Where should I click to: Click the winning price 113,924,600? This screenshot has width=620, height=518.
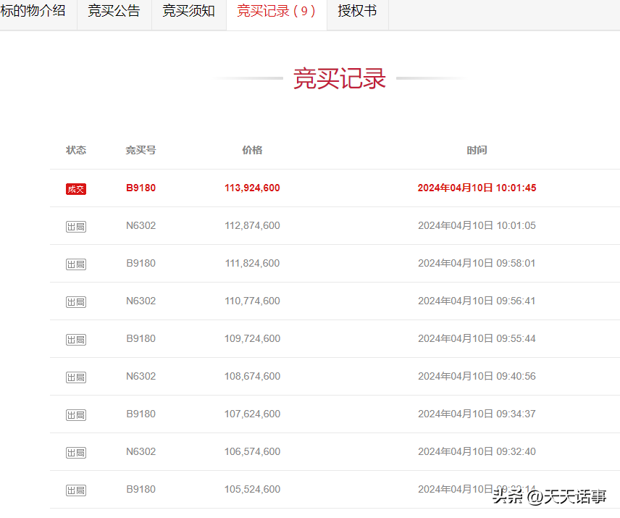click(252, 188)
